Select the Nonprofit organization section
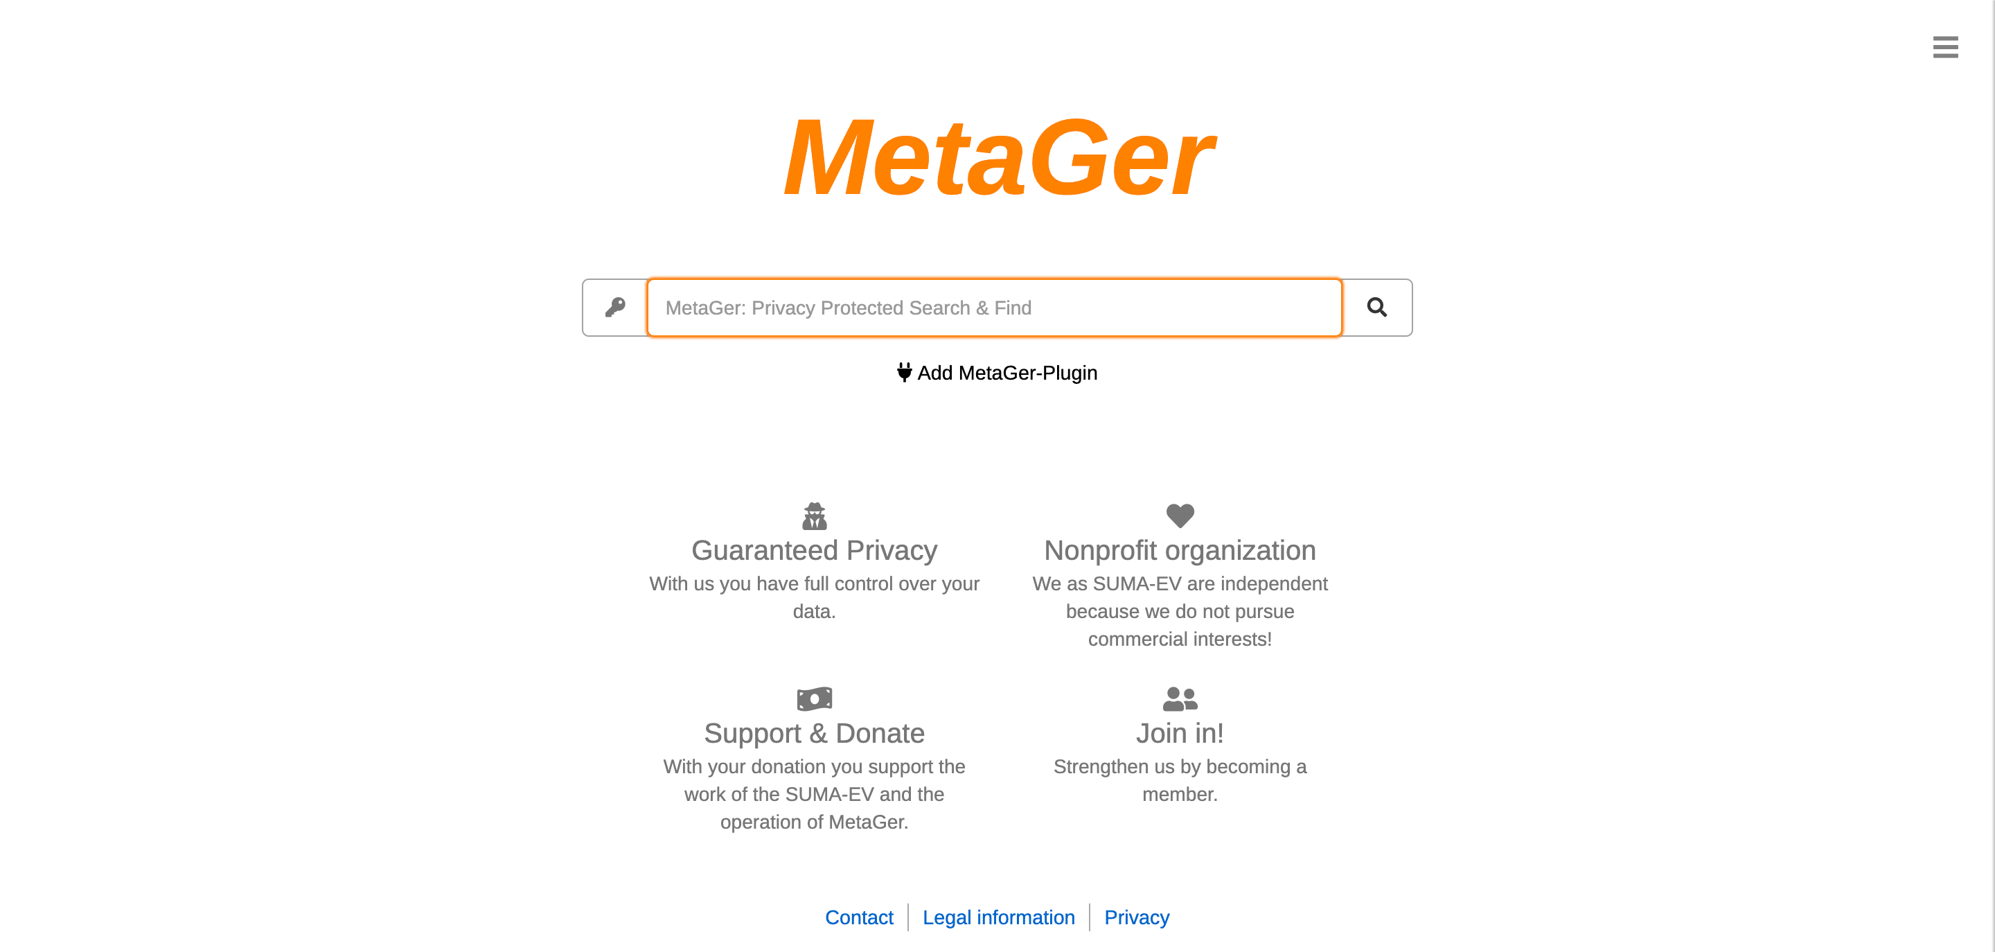Screen dimensions: 1995x952 (x=1180, y=576)
